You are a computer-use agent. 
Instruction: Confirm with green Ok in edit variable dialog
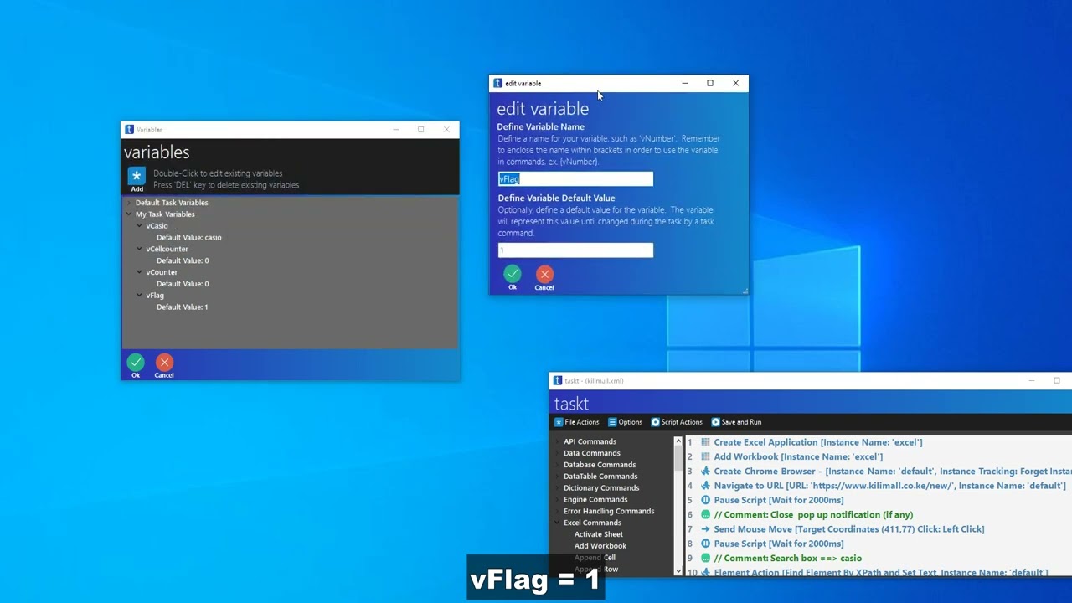pyautogui.click(x=513, y=277)
